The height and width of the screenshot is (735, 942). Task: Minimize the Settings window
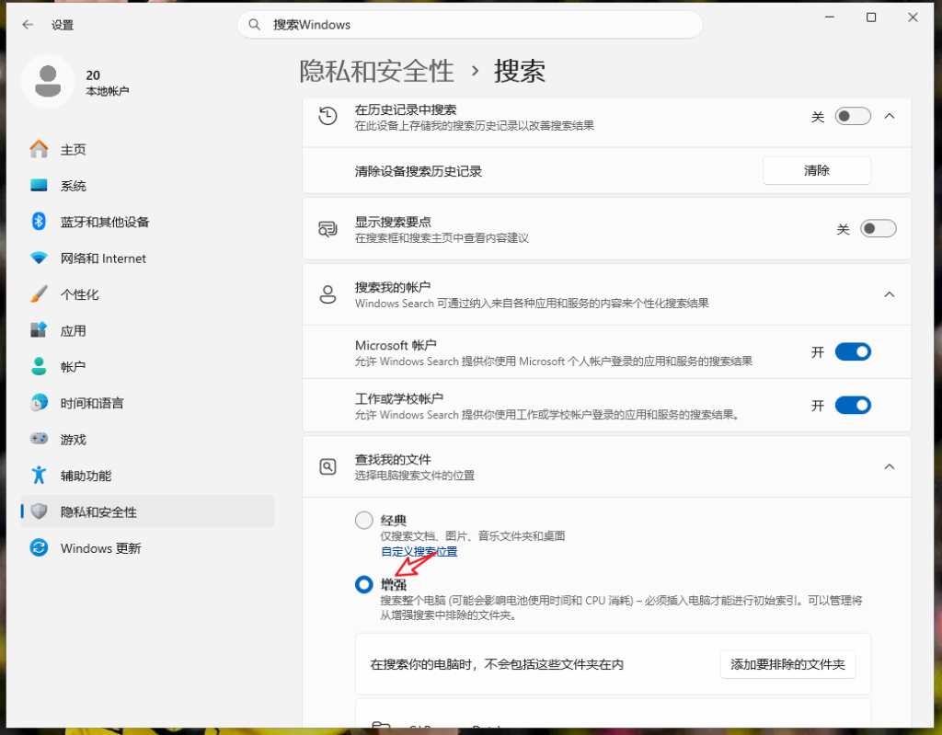point(830,17)
